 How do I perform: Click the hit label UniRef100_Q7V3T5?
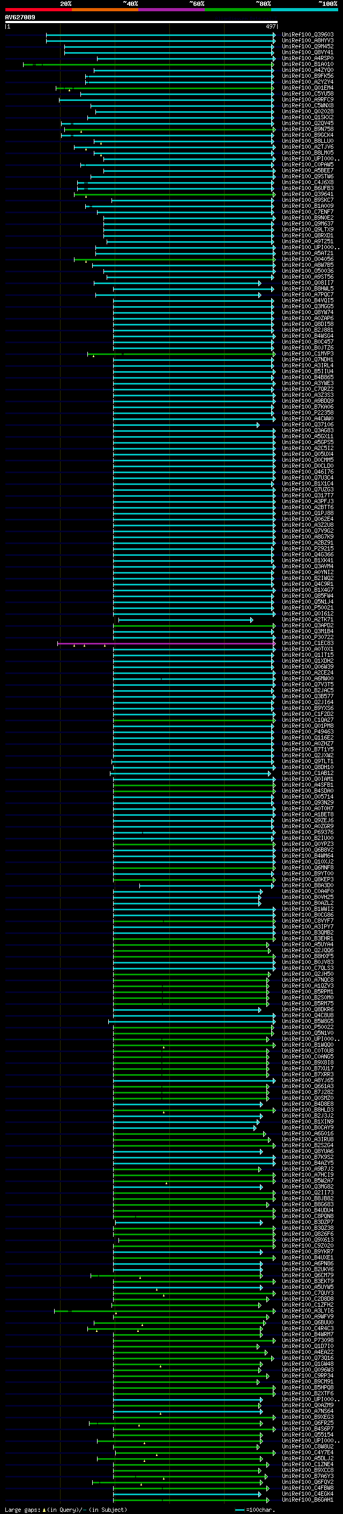point(308,684)
